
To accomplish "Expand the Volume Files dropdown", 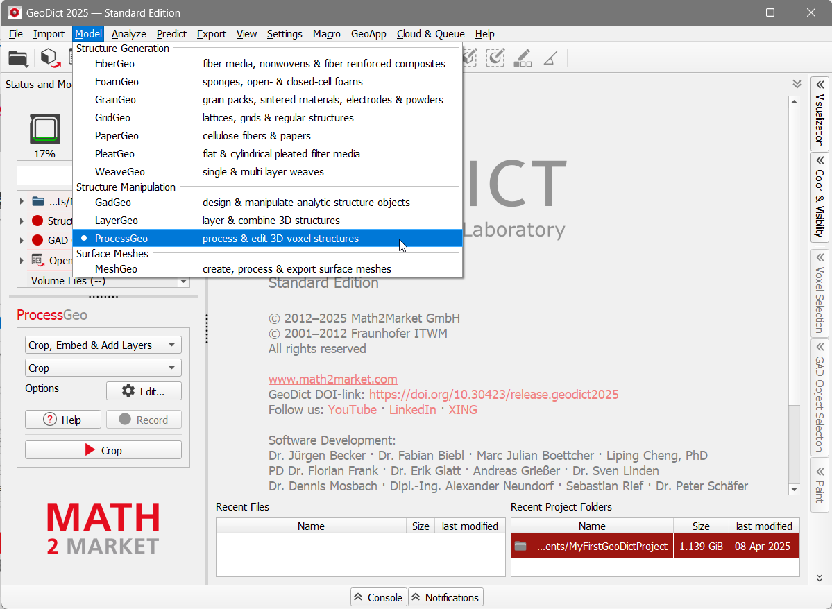I will pos(183,280).
